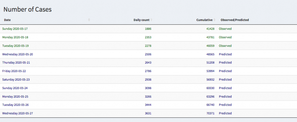Screen dimensions: 297x122
Task: Select the Sunday 2020-05-17 row date
Action: click(15, 29)
